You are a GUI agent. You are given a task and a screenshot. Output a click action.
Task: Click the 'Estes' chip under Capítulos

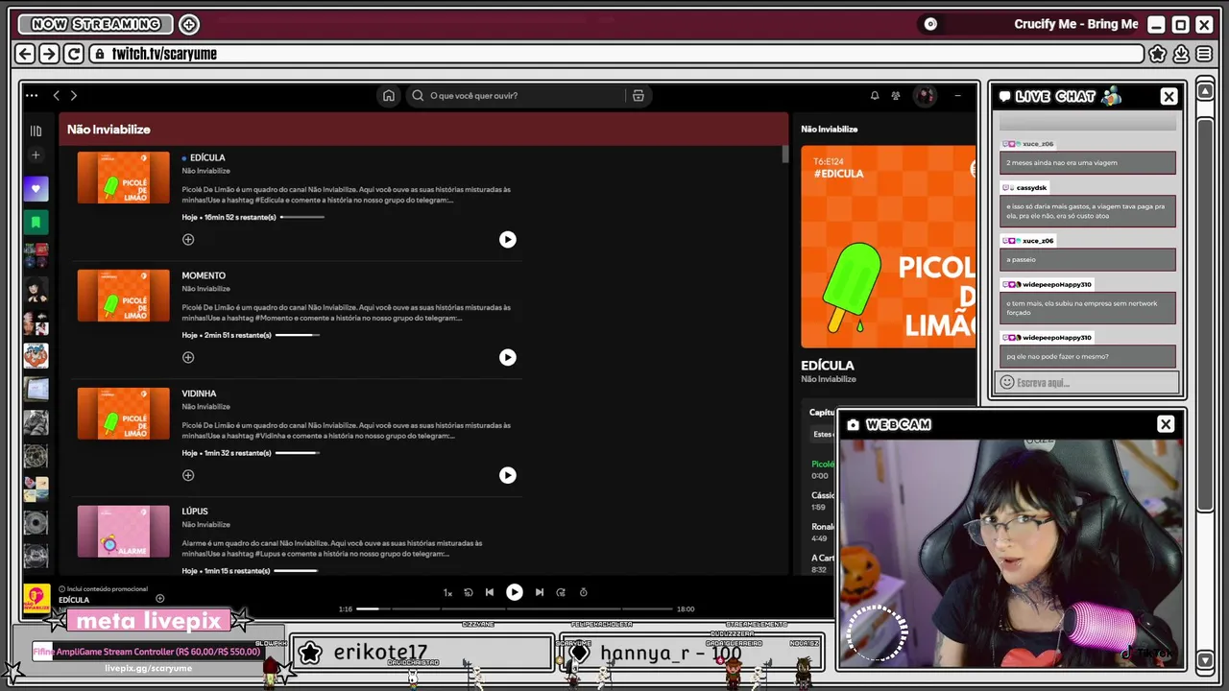click(823, 434)
